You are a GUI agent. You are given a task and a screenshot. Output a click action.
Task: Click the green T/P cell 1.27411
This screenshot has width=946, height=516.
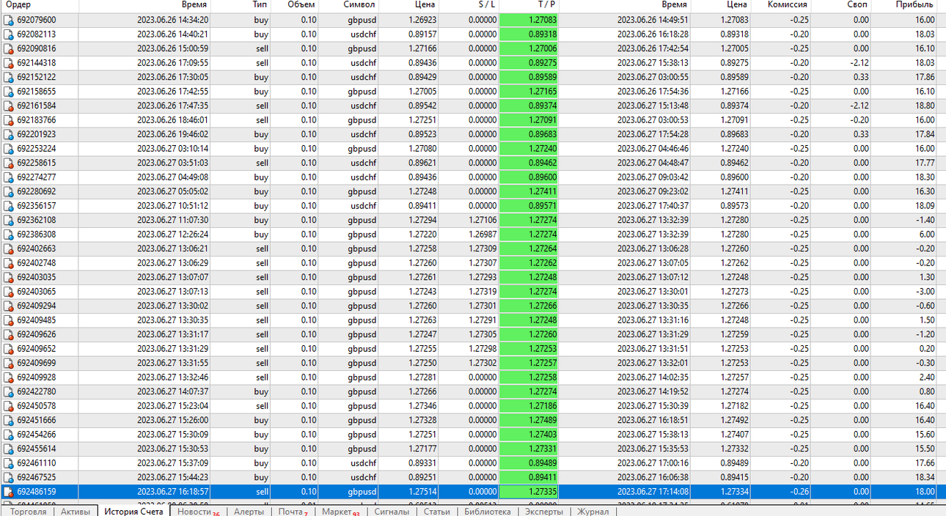(x=529, y=192)
